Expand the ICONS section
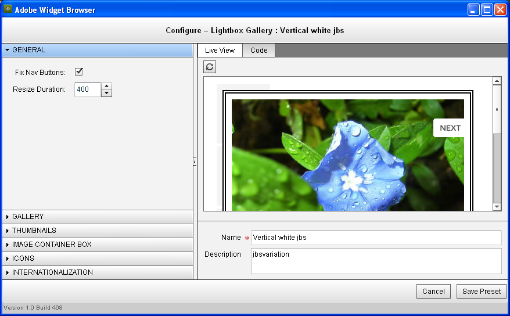This screenshot has height=316, width=510. pos(23,258)
